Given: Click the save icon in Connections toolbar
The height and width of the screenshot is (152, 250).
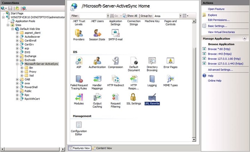Looking at the screenshot, I should tap(10, 8).
